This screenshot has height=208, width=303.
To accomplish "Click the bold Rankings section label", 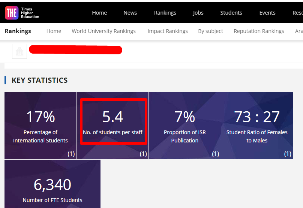I will click(18, 31).
